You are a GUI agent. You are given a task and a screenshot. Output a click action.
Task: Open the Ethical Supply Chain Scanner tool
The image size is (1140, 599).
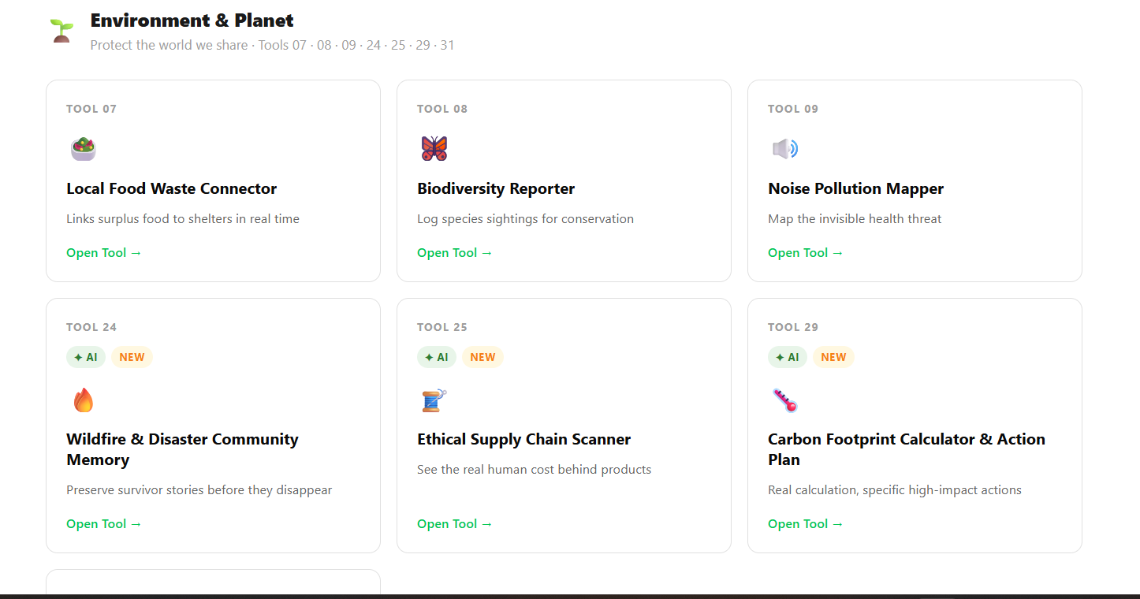pyautogui.click(x=454, y=523)
